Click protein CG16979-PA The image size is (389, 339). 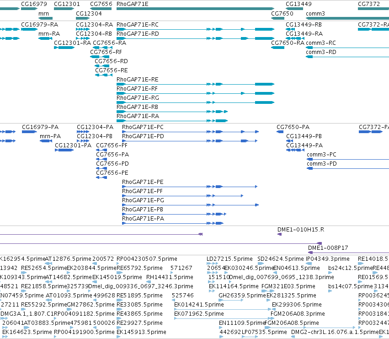[x=29, y=132]
